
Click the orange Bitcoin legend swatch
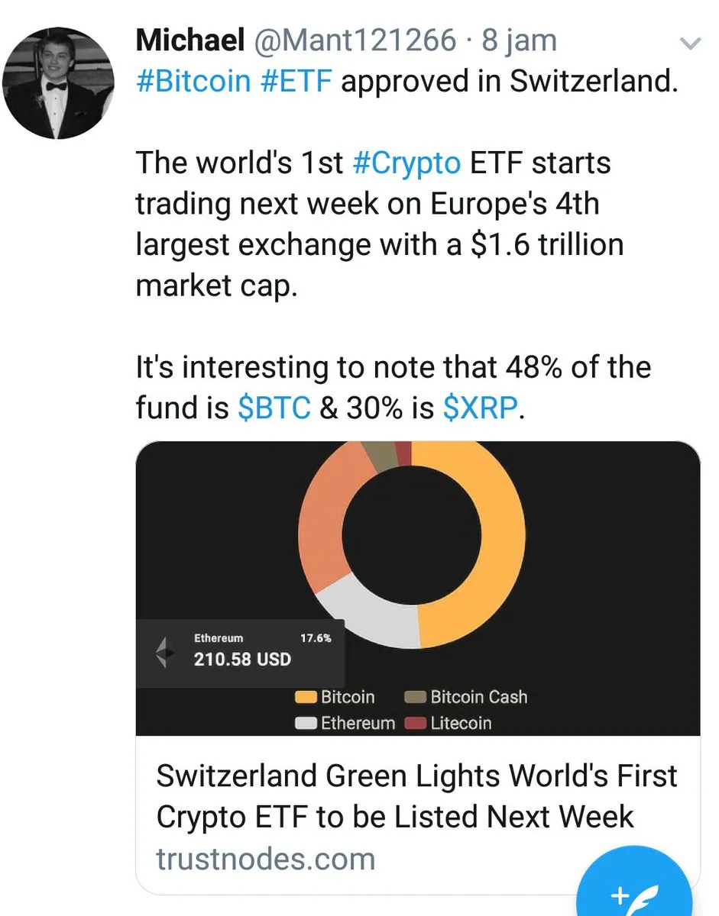(x=306, y=697)
